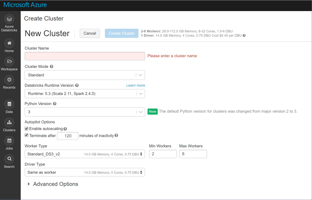Screen dimensions: 312x200
Task: Click help icon after minutes of inactivity
Action: click(x=116, y=135)
